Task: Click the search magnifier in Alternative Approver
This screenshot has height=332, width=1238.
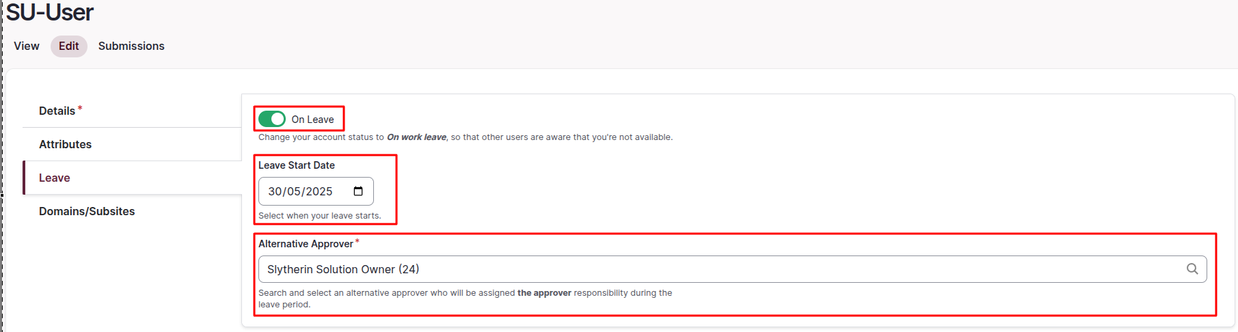Action: click(x=1192, y=269)
